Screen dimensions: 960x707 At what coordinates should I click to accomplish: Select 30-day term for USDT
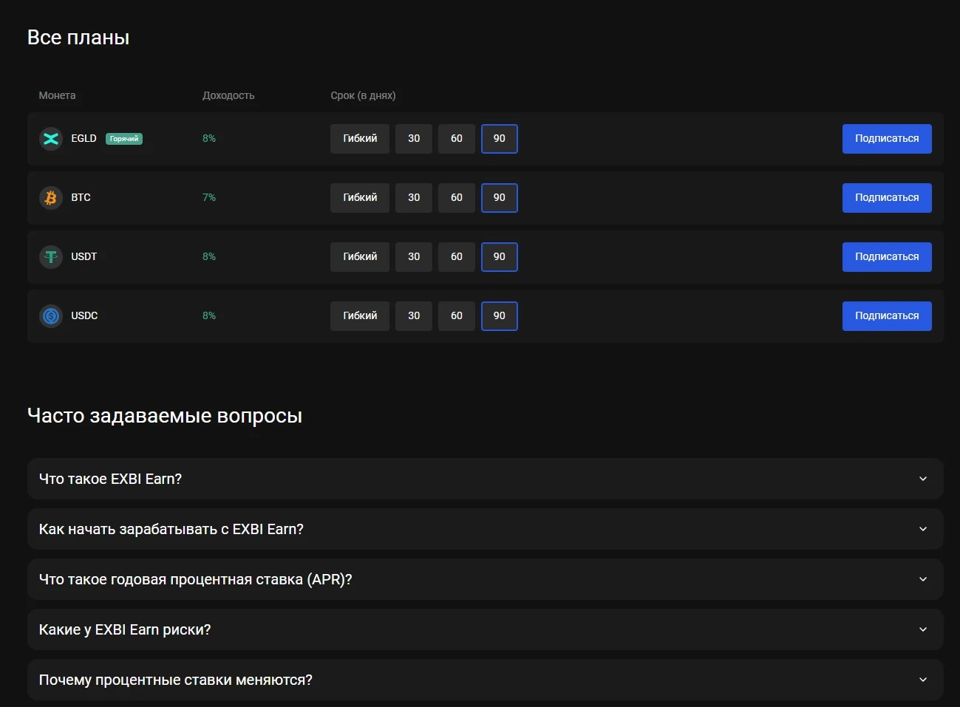pyautogui.click(x=414, y=257)
